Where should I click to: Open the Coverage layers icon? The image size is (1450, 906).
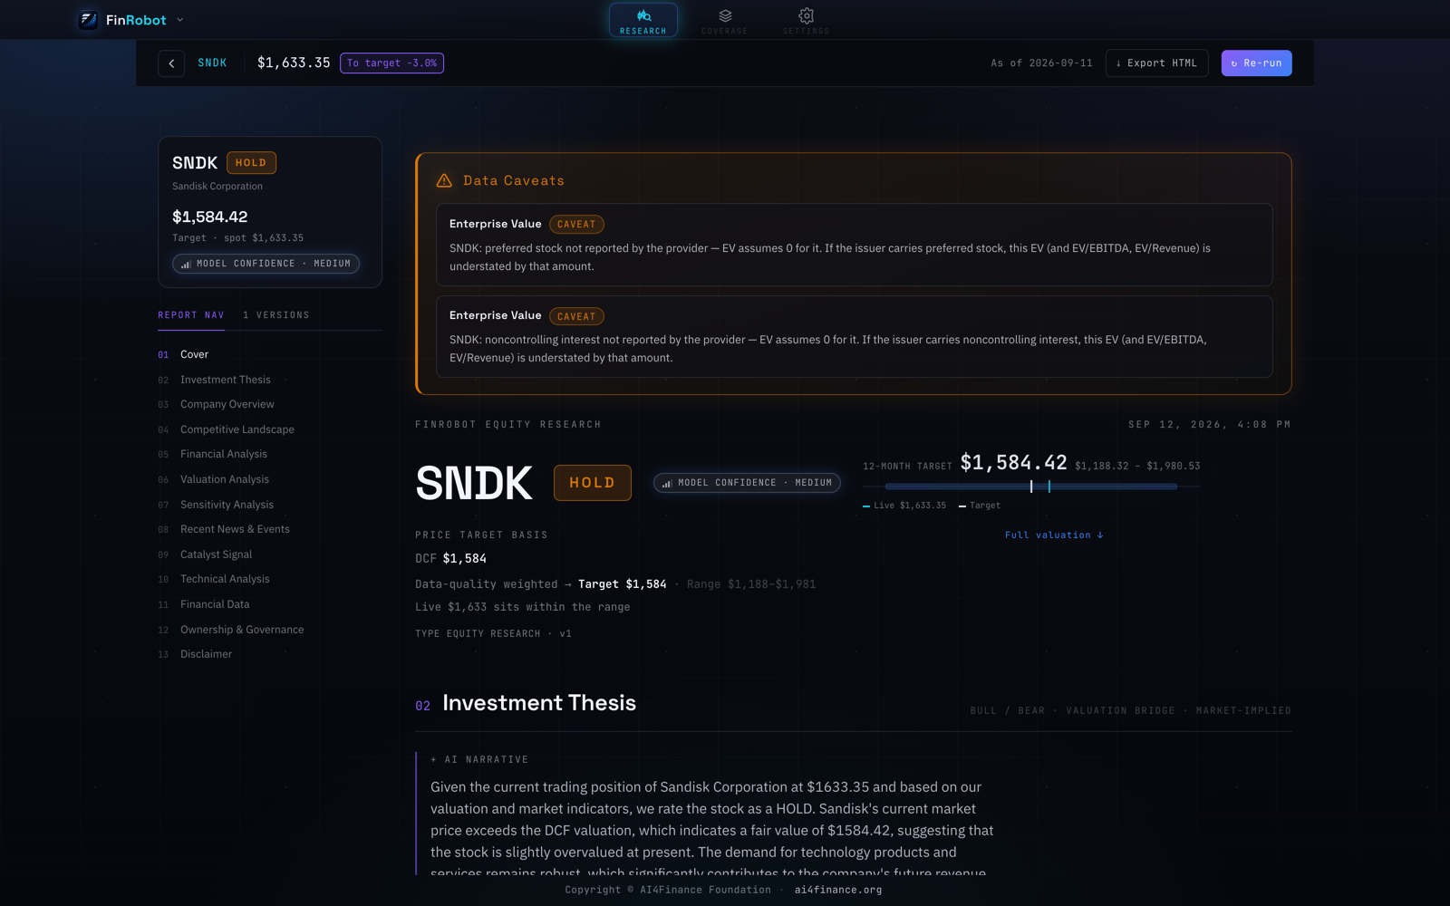pyautogui.click(x=725, y=15)
